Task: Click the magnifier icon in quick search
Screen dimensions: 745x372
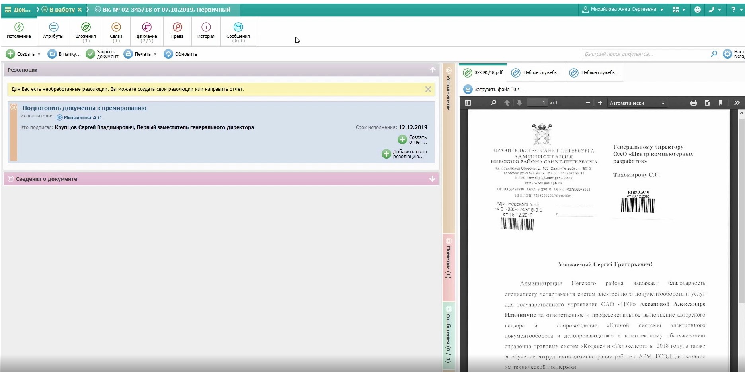Action: click(714, 54)
